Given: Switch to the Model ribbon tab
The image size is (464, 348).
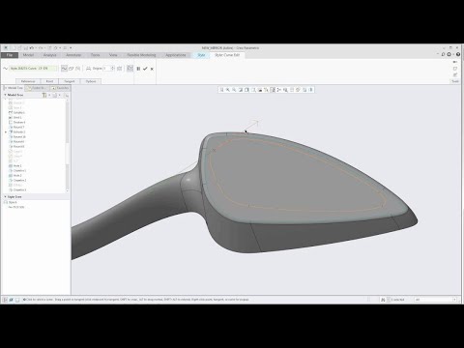Looking at the screenshot, I should (28, 55).
